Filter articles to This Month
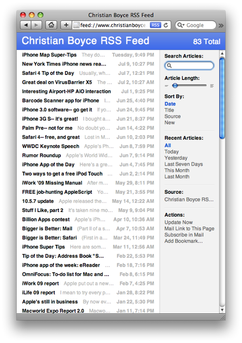242x343 pixels. coord(177,170)
